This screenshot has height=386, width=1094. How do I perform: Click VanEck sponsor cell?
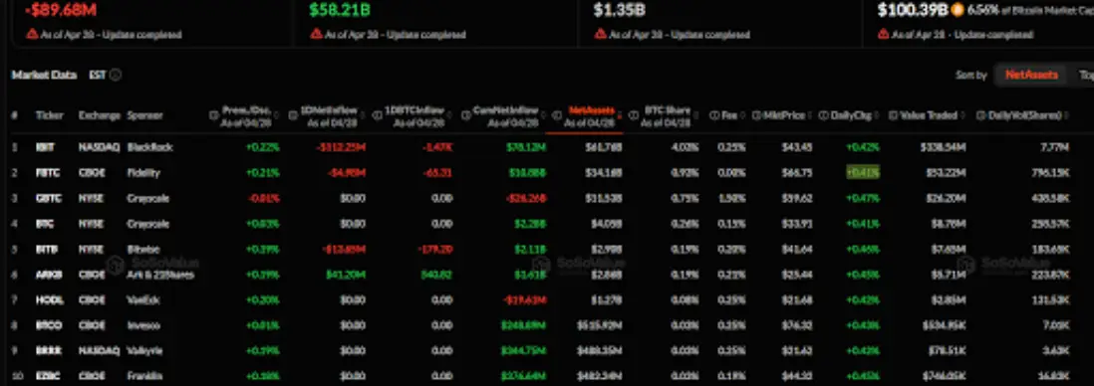(144, 300)
